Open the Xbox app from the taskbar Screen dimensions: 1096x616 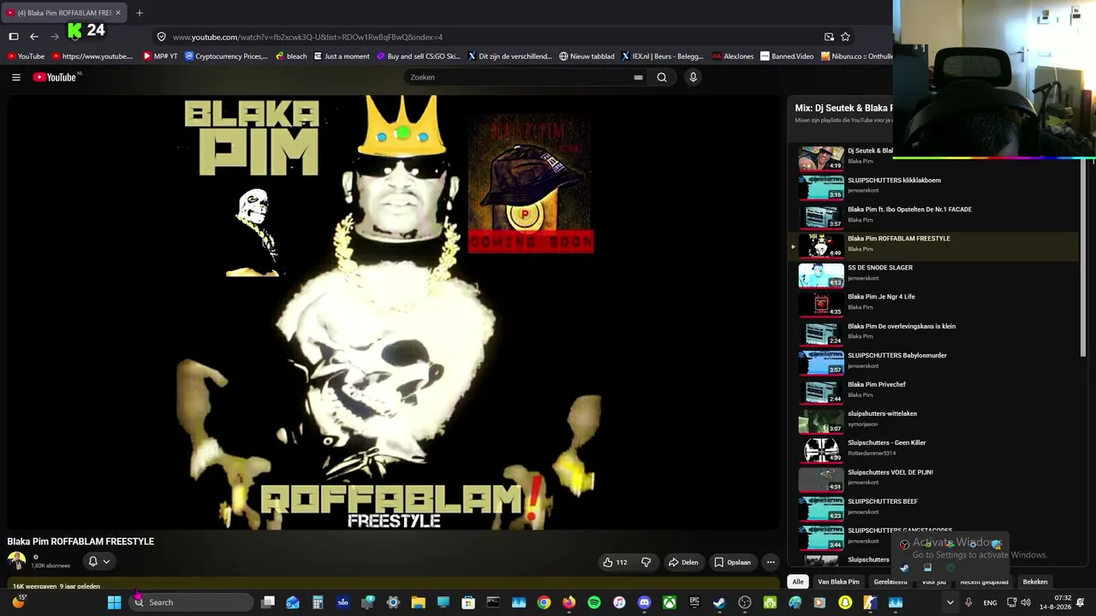pyautogui.click(x=670, y=602)
